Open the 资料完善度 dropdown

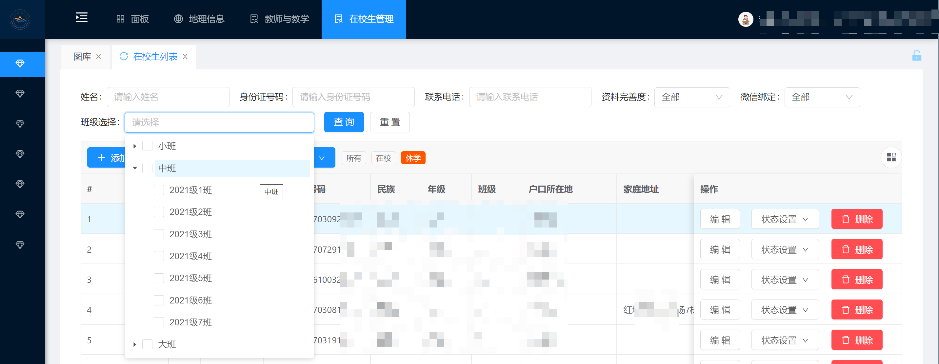(x=691, y=97)
